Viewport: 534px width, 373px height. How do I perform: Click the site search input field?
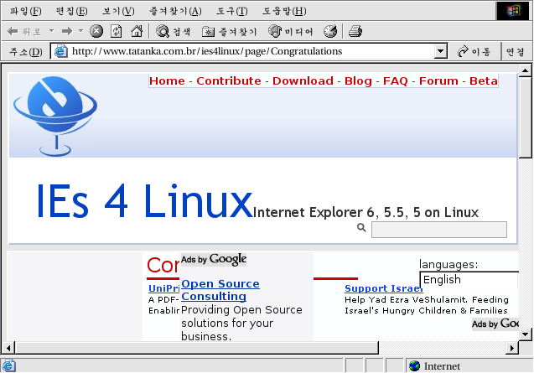439,230
